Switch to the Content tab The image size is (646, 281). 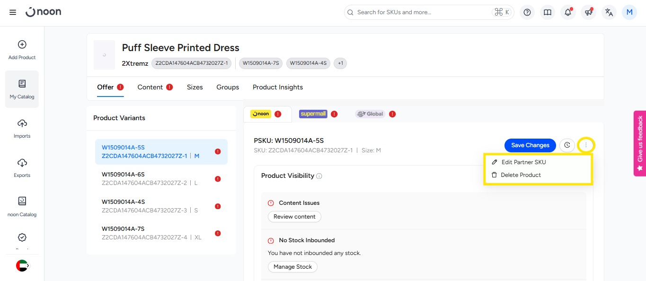click(150, 87)
